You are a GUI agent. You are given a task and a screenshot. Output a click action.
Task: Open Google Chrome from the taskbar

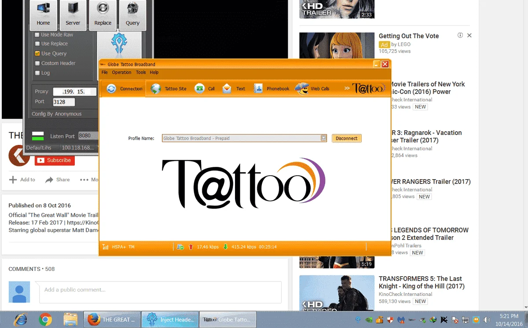pyautogui.click(x=45, y=320)
